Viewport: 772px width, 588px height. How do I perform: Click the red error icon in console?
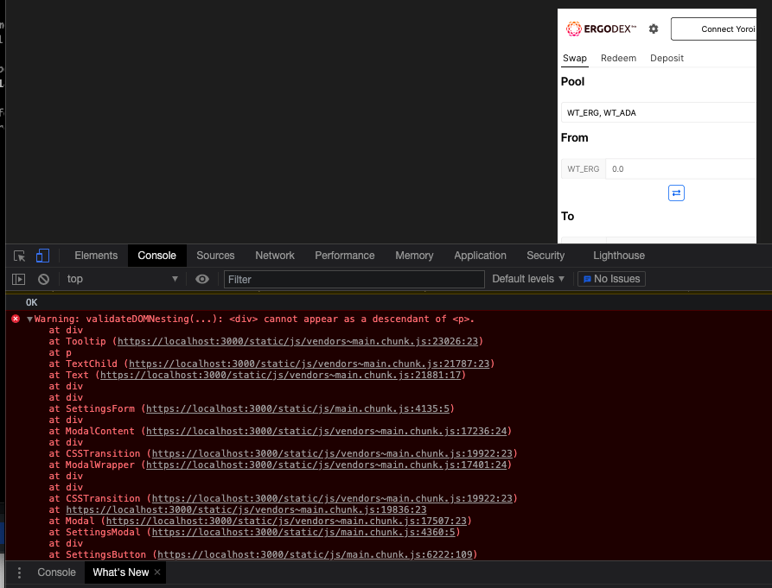(16, 319)
